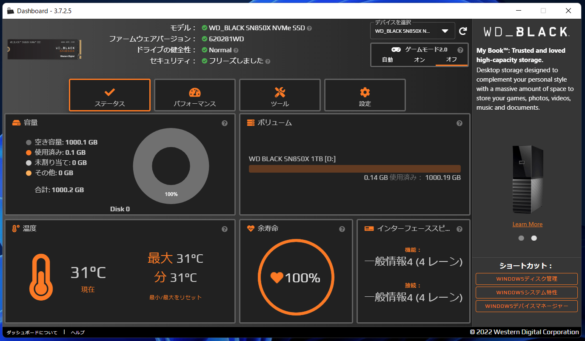Click the '0.14 GB 使用済み' volume usage text
585x341 pixels.
(x=393, y=178)
